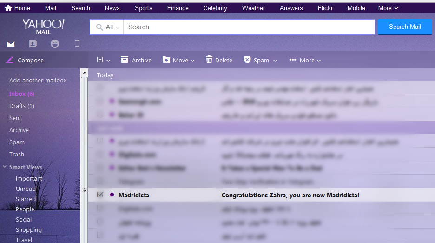Toggle the select-all checkbox in toolbar
435x243 pixels.
pos(100,60)
